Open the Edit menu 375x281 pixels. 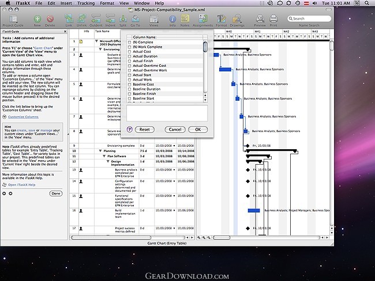click(x=51, y=3)
